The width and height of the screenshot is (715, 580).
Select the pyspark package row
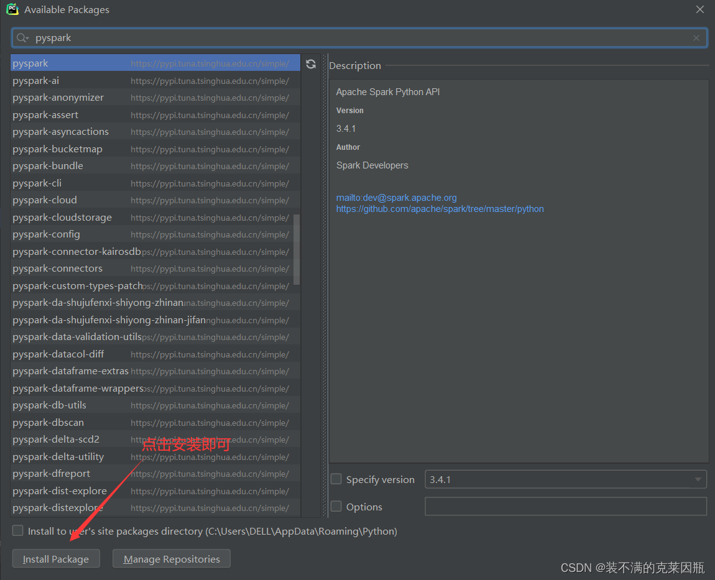pyautogui.click(x=155, y=63)
